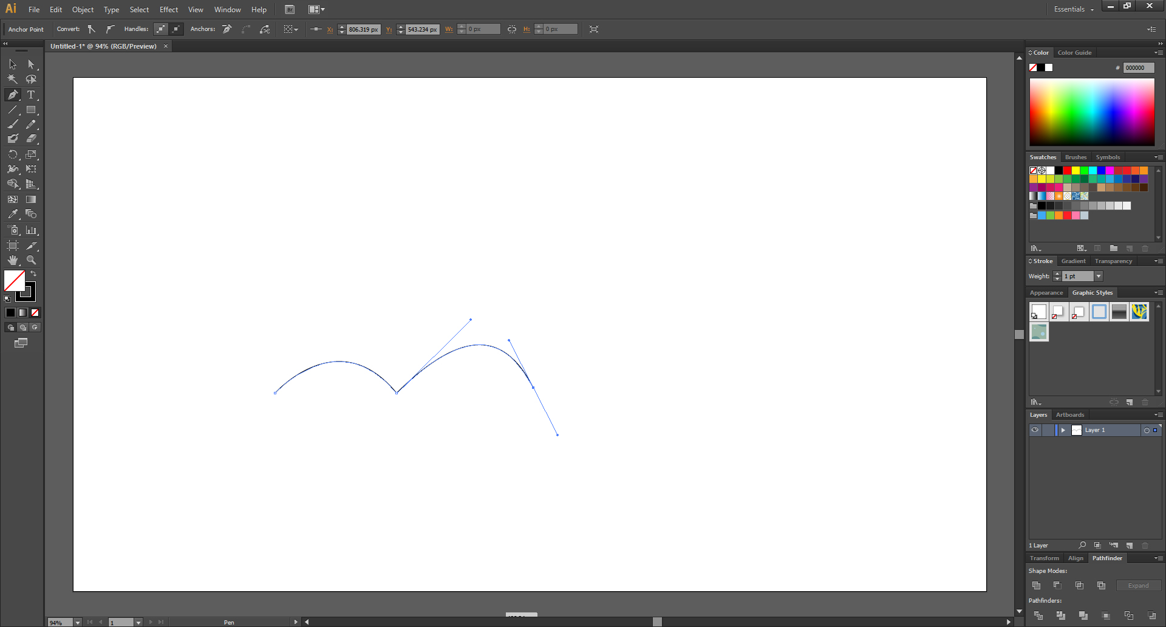Open Arrange Documents dropdown
This screenshot has height=627, width=1166.
click(x=316, y=10)
